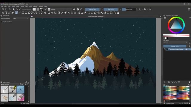
Task: Select the Move tool
Action: [52, 13]
